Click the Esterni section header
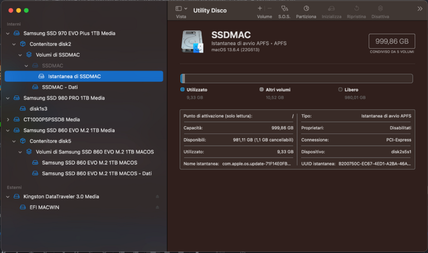Image resolution: width=428 pixels, height=253 pixels. click(x=14, y=187)
